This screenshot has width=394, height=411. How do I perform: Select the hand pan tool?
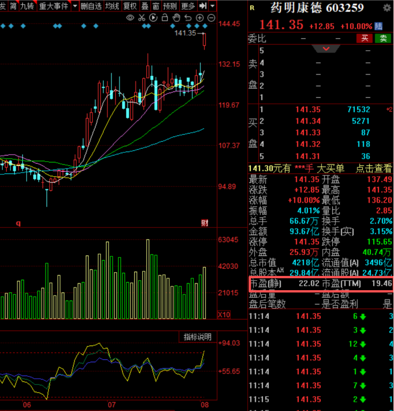pos(176,18)
